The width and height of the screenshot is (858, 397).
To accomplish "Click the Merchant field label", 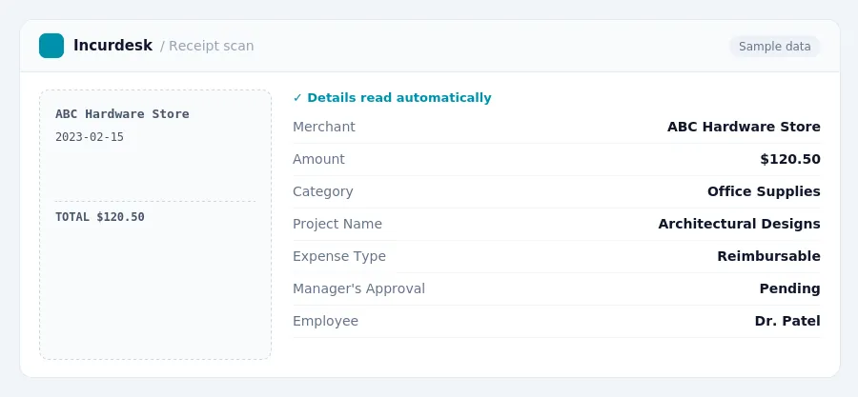I will click(324, 127).
